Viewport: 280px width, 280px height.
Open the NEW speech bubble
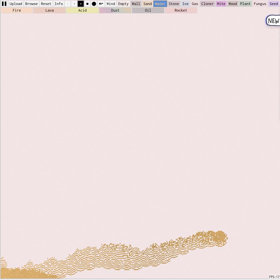(273, 21)
